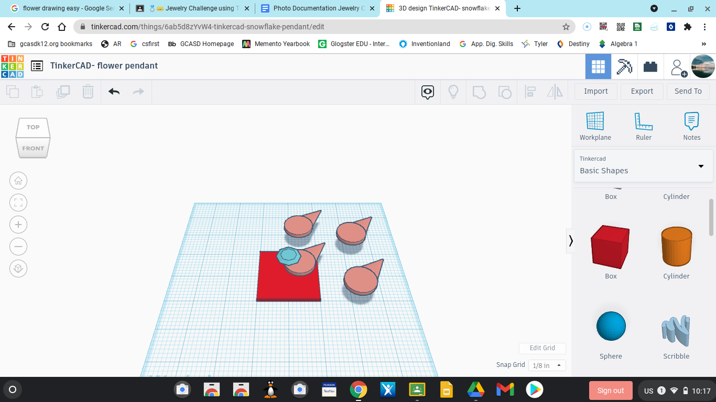Toggle the Show all eye icon
This screenshot has width=716, height=402.
click(428, 93)
